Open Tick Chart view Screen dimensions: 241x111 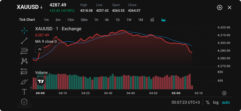tap(27, 20)
